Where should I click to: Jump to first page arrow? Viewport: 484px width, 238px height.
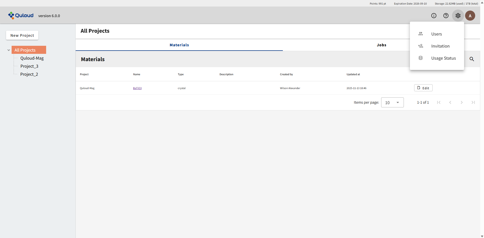[439, 102]
